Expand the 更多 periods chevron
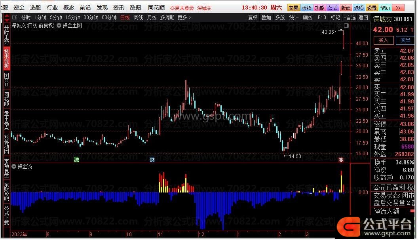 click(x=190, y=17)
